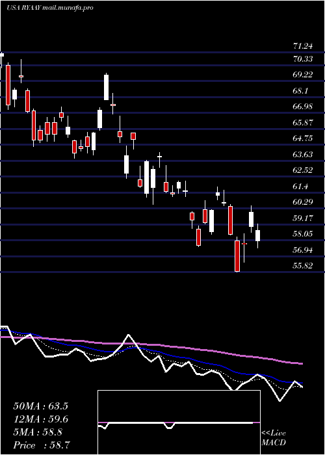Click the last white candle near 58.05
This screenshot has height=455, width=325.
[257, 235]
